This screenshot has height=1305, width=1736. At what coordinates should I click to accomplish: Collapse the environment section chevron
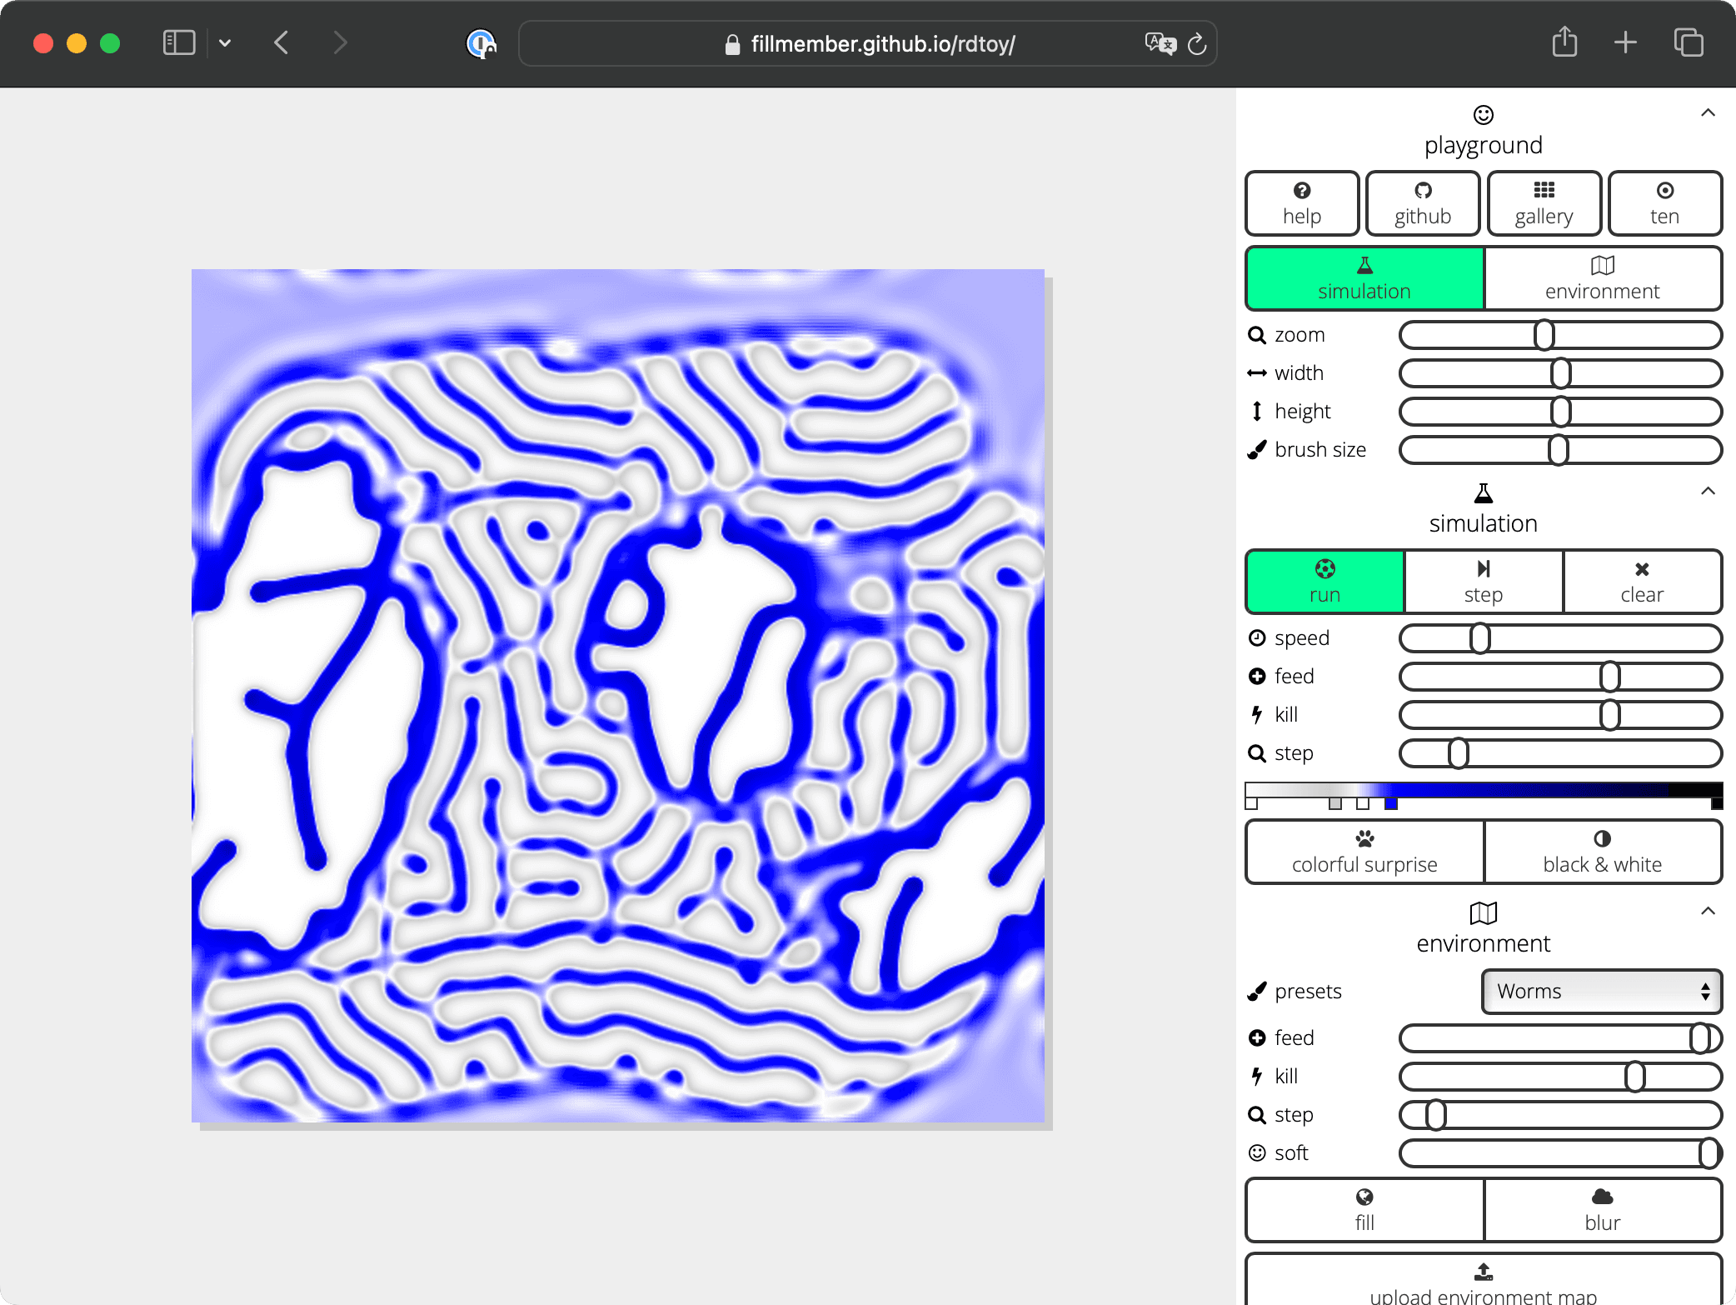pos(1708,911)
